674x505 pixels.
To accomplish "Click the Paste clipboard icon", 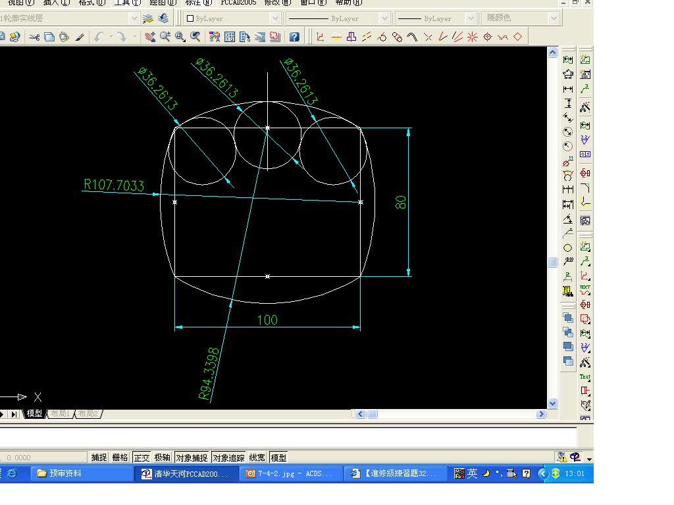I will [x=65, y=37].
